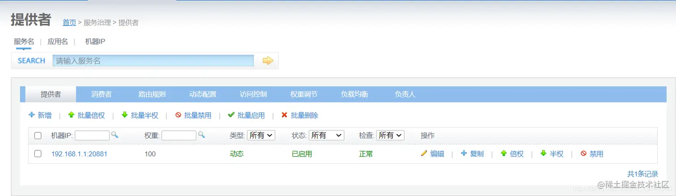Click the 编辑 link in the row
The width and height of the screenshot is (676, 196).
pos(437,154)
